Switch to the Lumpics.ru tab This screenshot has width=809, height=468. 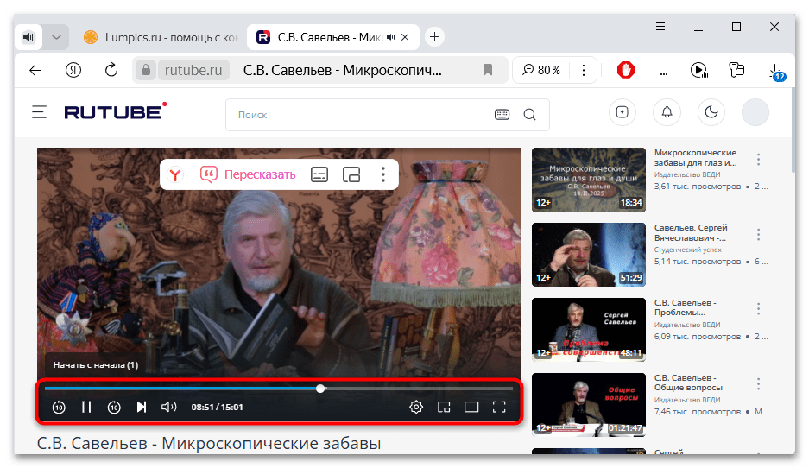coord(161,37)
